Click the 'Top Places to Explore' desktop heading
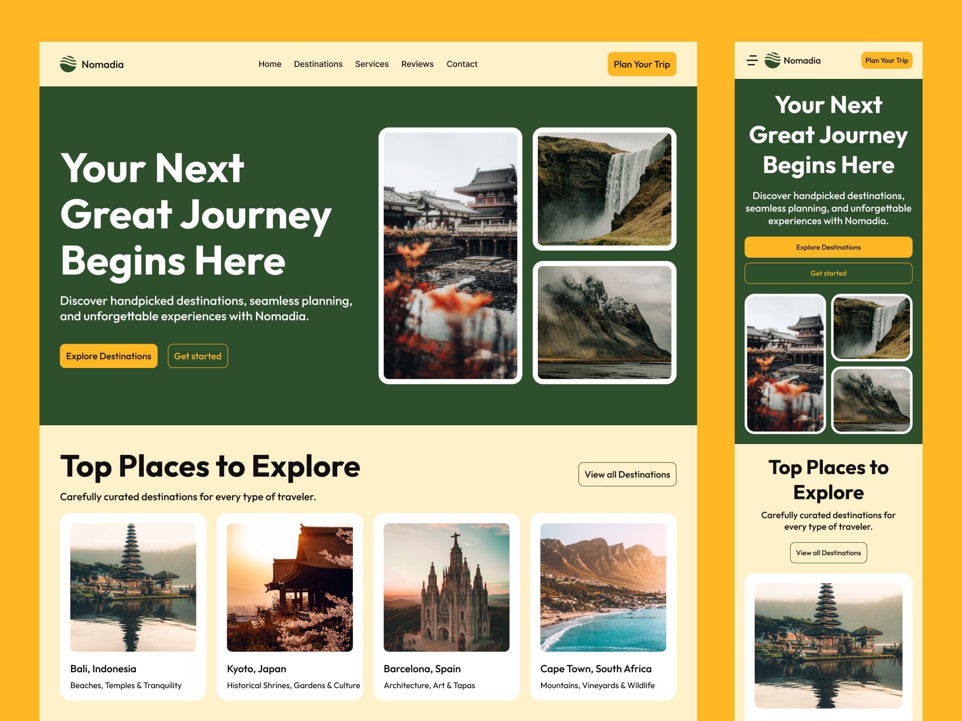This screenshot has height=721, width=962. tap(210, 467)
